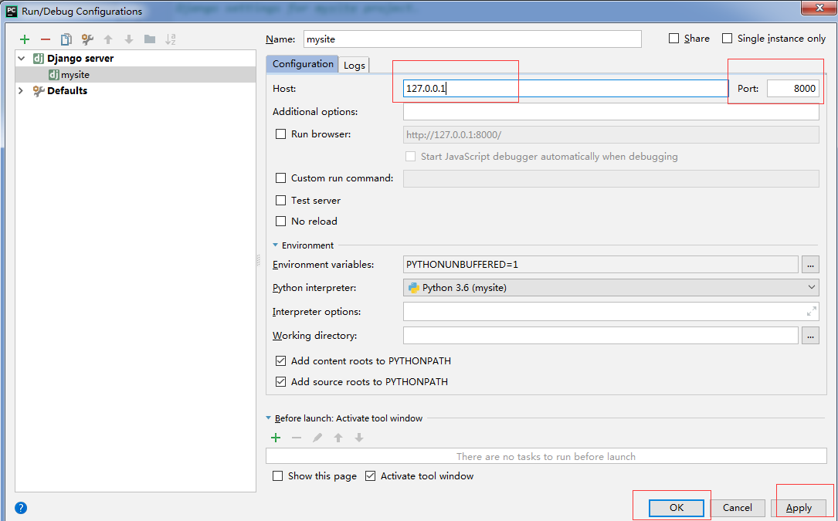The image size is (838, 521).
Task: Remove configuration with the red minus icon
Action: click(46, 39)
